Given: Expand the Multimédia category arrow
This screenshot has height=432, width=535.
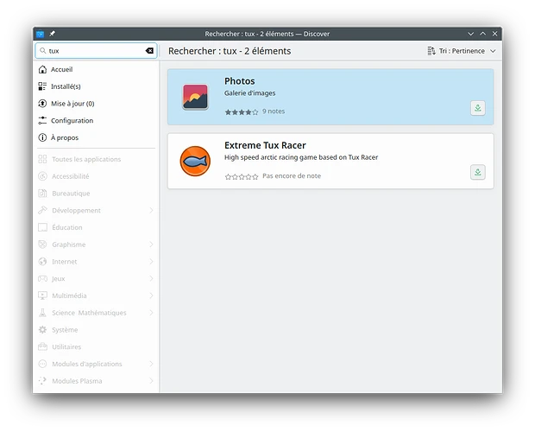Looking at the screenshot, I should click(x=152, y=295).
